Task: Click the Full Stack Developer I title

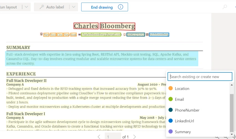Action: pyautogui.click(x=26, y=114)
